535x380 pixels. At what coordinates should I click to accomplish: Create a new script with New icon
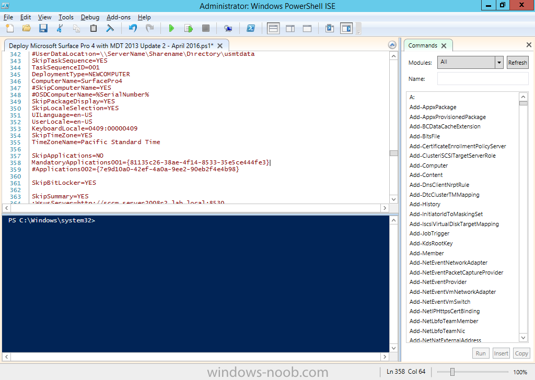coord(10,28)
